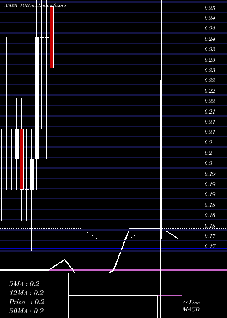Select the tallest white candlestick body
The width and height of the screenshot is (227, 318).
coord(37,99)
